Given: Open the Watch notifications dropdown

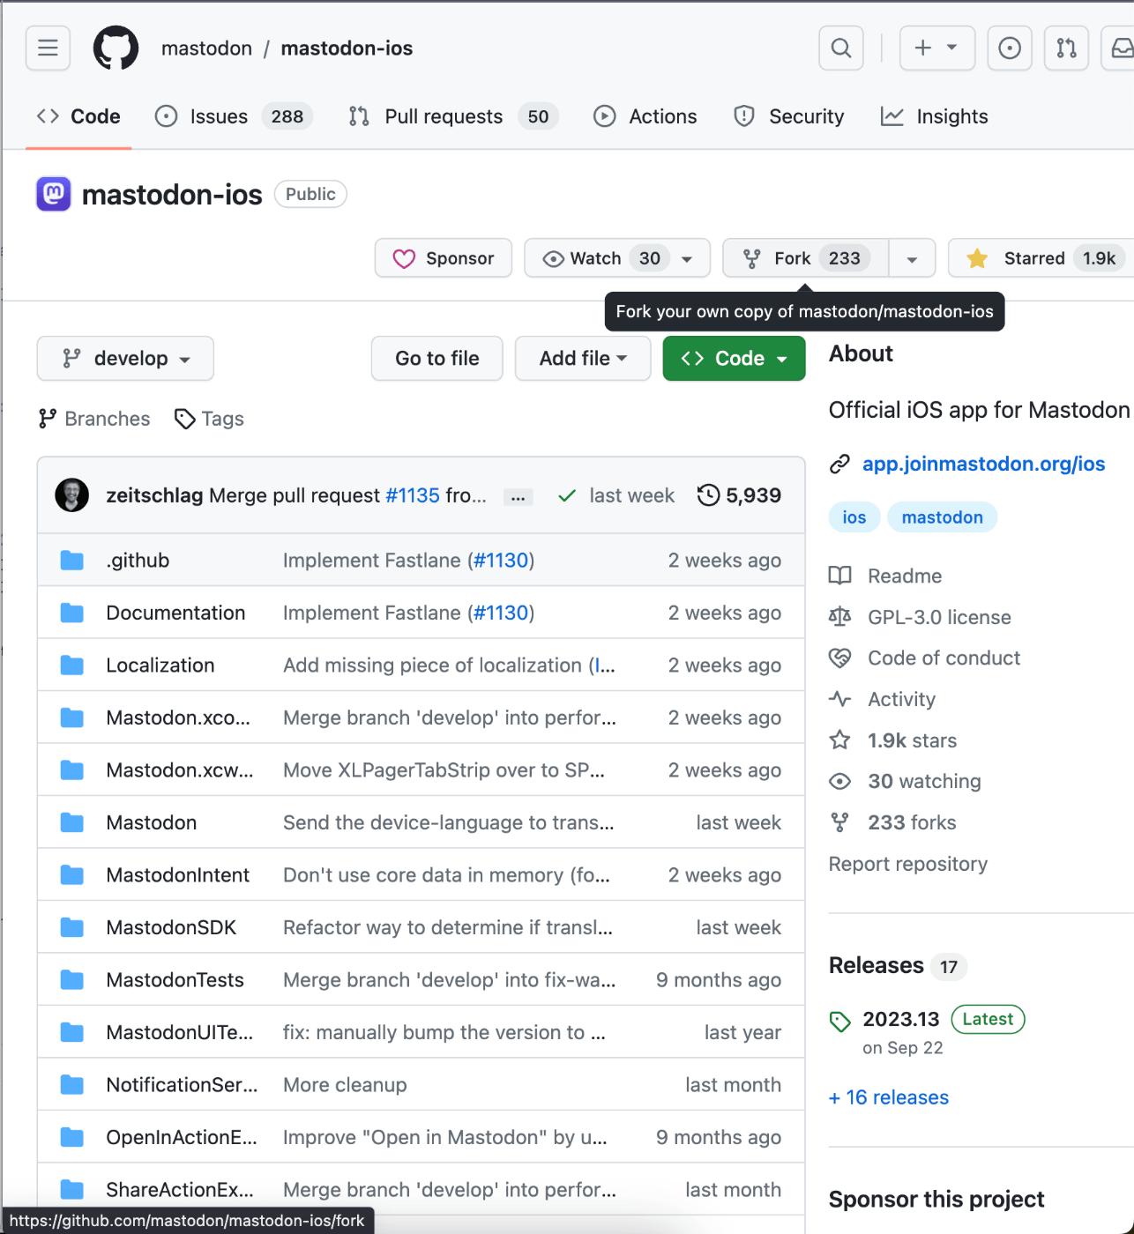Looking at the screenshot, I should [617, 258].
